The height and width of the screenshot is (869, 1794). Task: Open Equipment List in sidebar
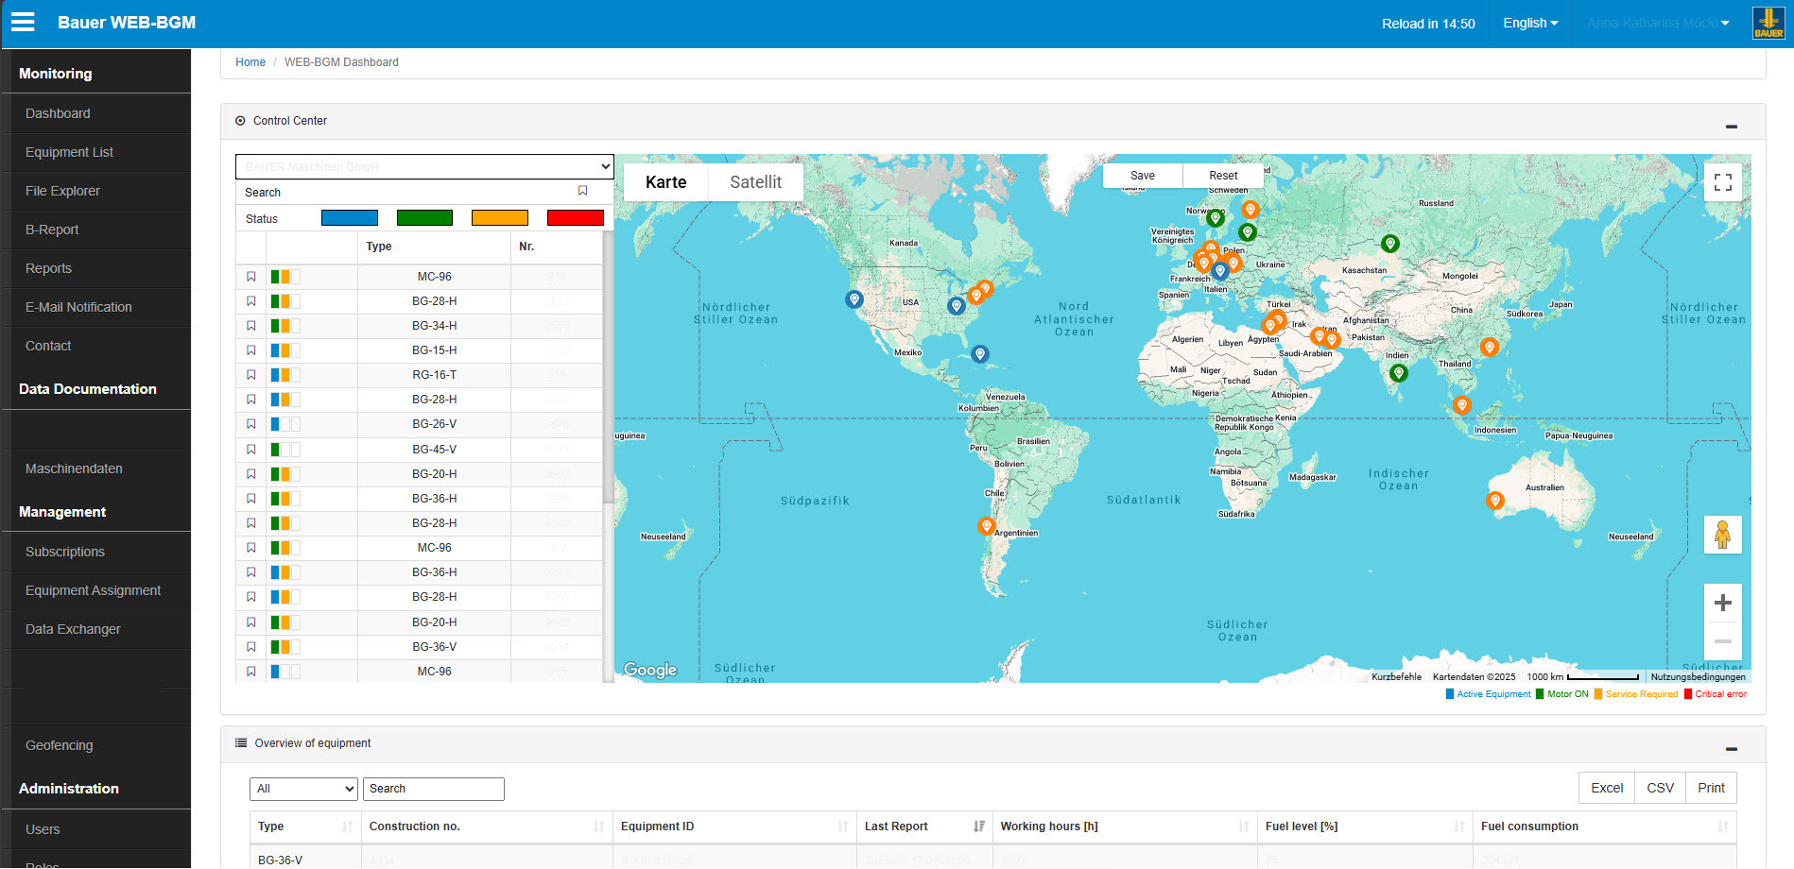pyautogui.click(x=69, y=152)
